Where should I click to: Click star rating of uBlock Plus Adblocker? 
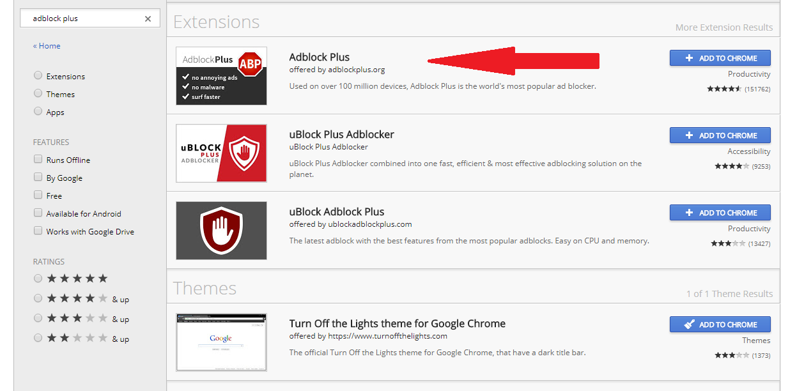732,166
